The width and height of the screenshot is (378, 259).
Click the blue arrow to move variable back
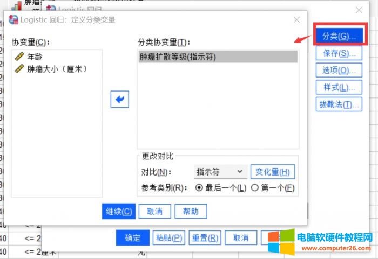coord(119,99)
